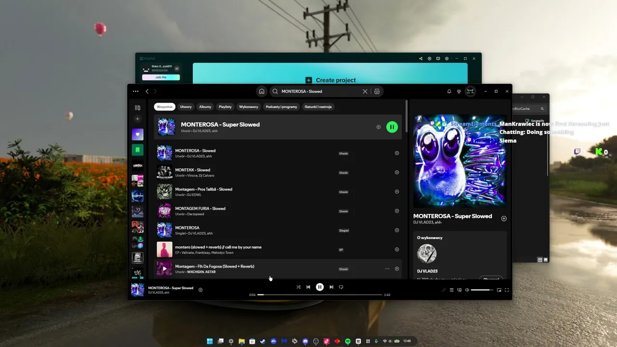
Task: Select the Wszystkie filter
Action: (x=164, y=107)
